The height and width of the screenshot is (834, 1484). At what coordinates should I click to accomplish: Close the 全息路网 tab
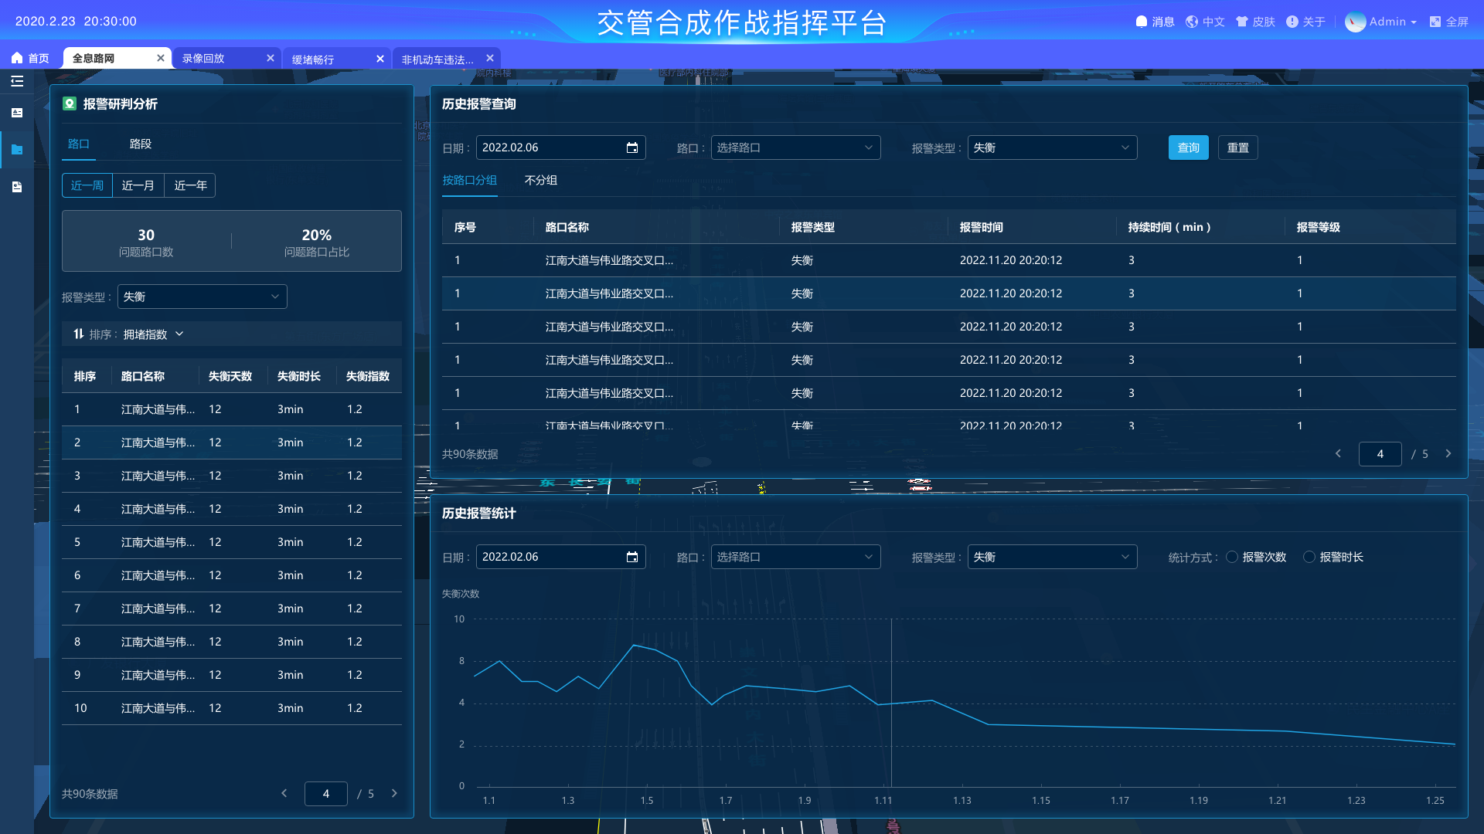[161, 58]
